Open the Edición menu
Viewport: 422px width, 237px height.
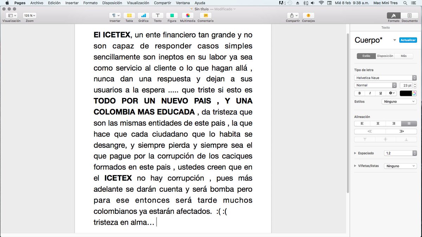54,3
